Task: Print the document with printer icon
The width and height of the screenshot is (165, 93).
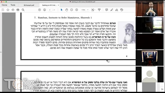Action: click(18, 10)
